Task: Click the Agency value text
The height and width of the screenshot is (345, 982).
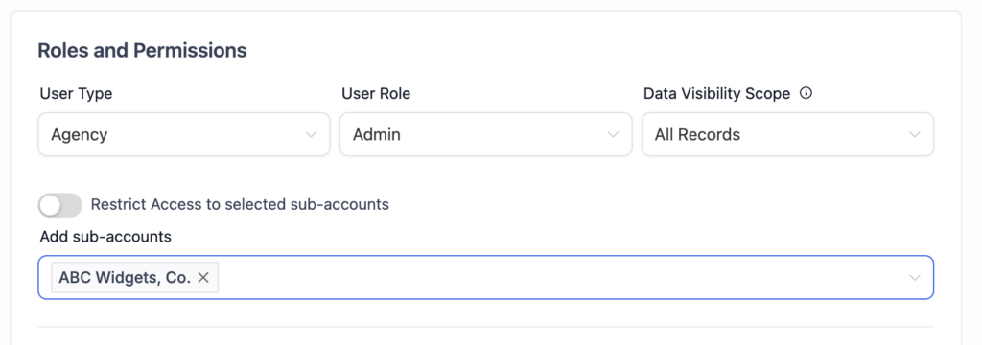Action: [x=80, y=134]
